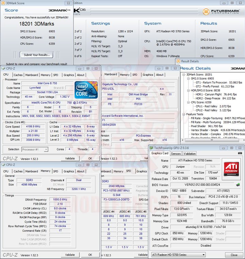Click the Gigabyte Technology Co., Ltd. manufacturer value
Image resolution: width=245 pixels, height=259 pixels.
(x=120, y=84)
